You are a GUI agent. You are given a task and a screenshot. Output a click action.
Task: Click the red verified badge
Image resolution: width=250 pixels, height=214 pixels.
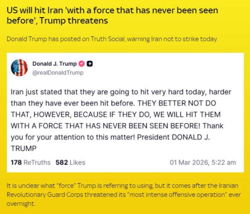[82, 64]
